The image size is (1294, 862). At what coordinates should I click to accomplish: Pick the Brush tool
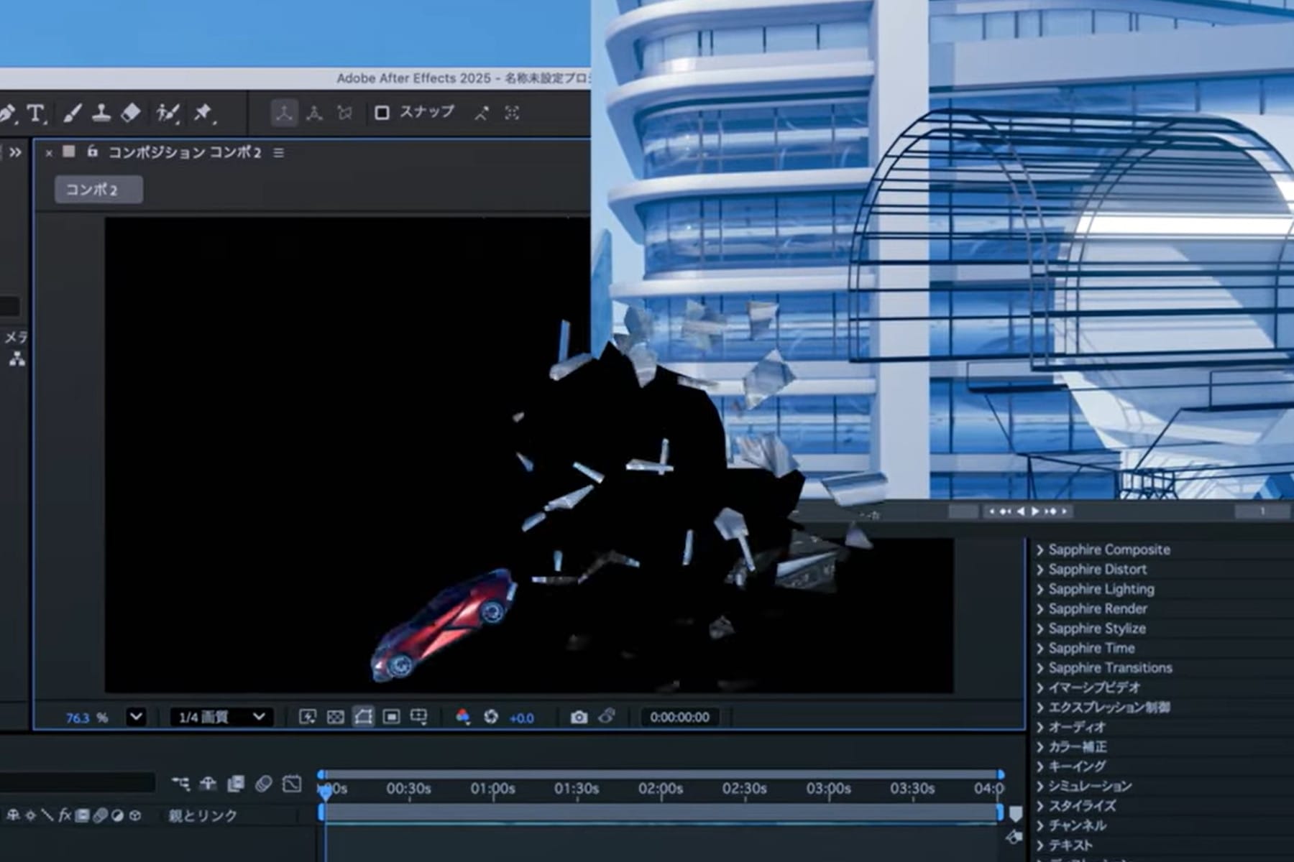tap(73, 113)
